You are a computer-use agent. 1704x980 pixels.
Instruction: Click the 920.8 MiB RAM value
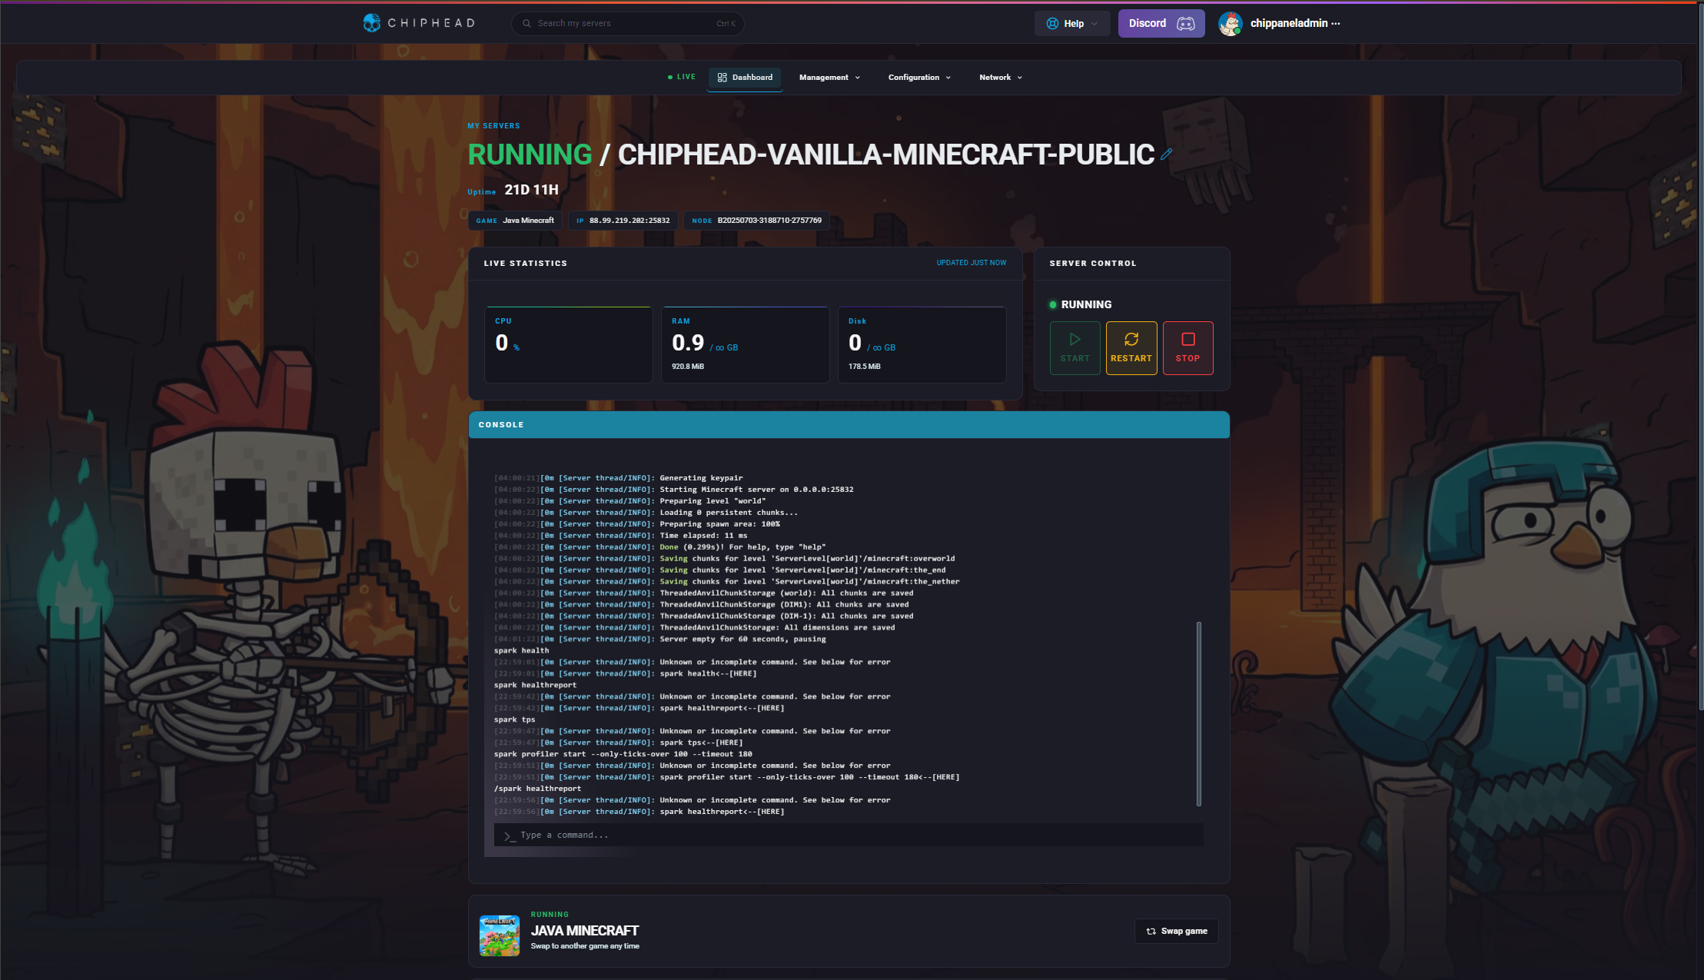[x=688, y=367]
